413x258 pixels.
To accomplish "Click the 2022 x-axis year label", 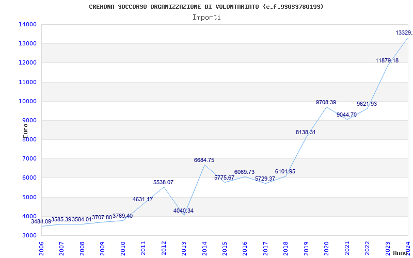I will click(x=367, y=249).
